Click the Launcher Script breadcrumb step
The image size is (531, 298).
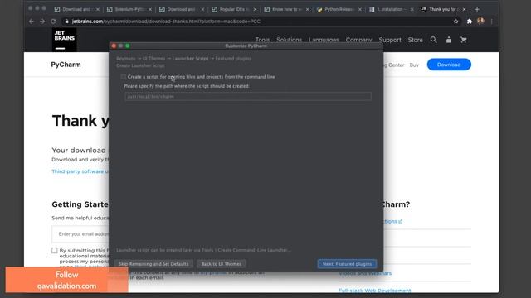coord(190,59)
